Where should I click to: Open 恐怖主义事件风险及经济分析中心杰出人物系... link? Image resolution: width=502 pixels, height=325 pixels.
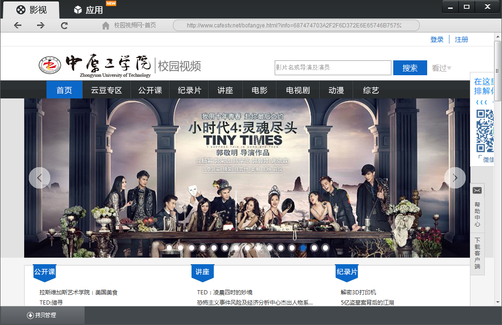point(255,302)
